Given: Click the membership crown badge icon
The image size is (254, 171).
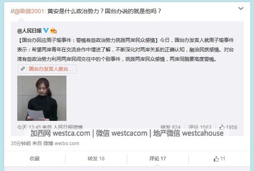Looking at the screenshot, I should [x=53, y=30].
